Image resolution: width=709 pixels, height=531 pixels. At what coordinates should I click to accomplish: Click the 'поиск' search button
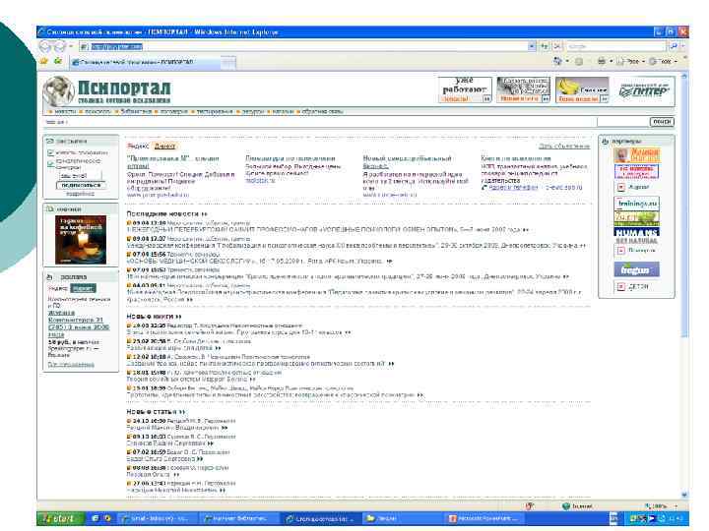[662, 122]
